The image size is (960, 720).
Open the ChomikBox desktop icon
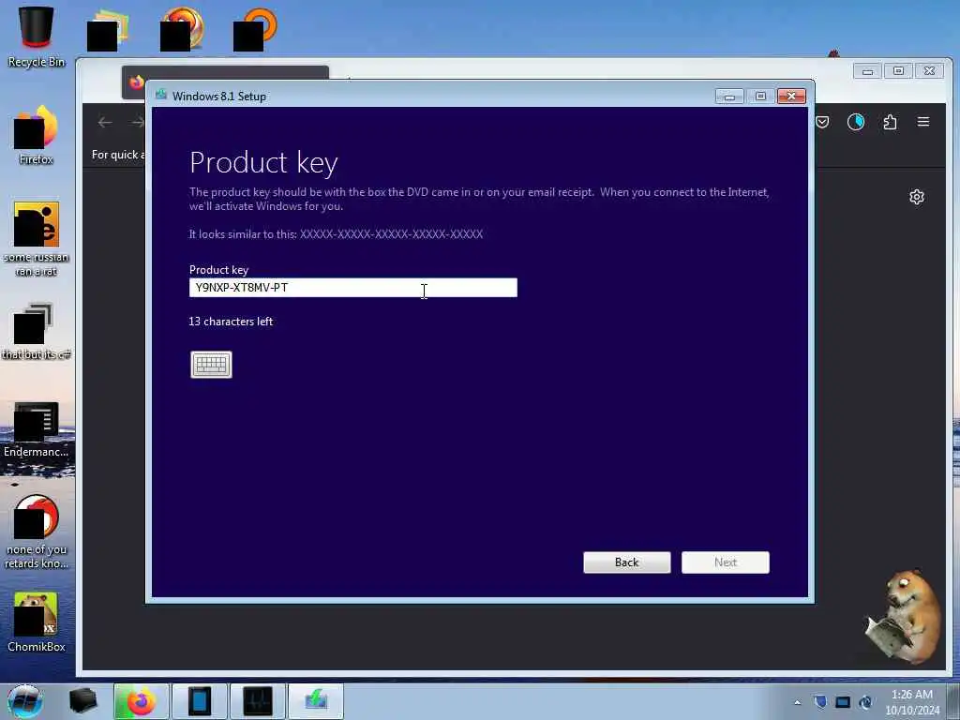tap(36, 622)
